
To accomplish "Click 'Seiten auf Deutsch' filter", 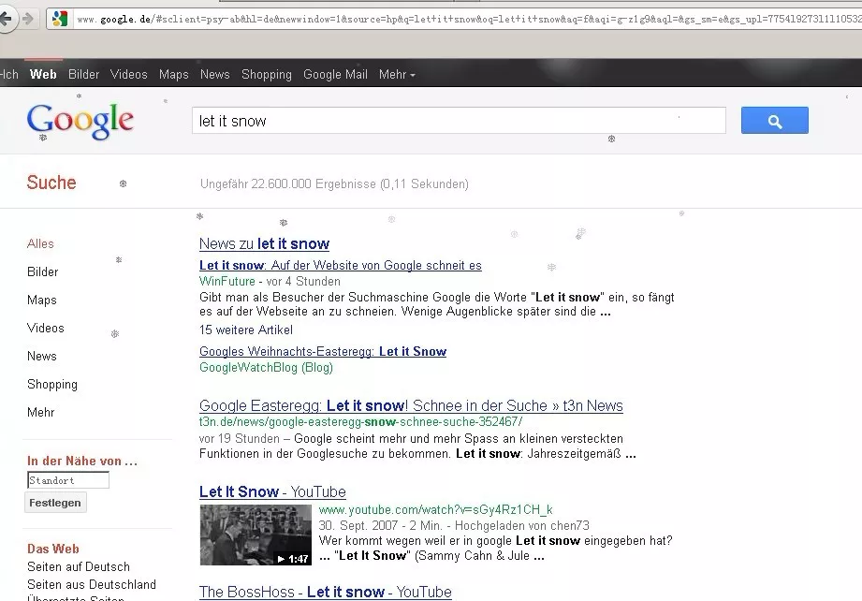I will 79,567.
